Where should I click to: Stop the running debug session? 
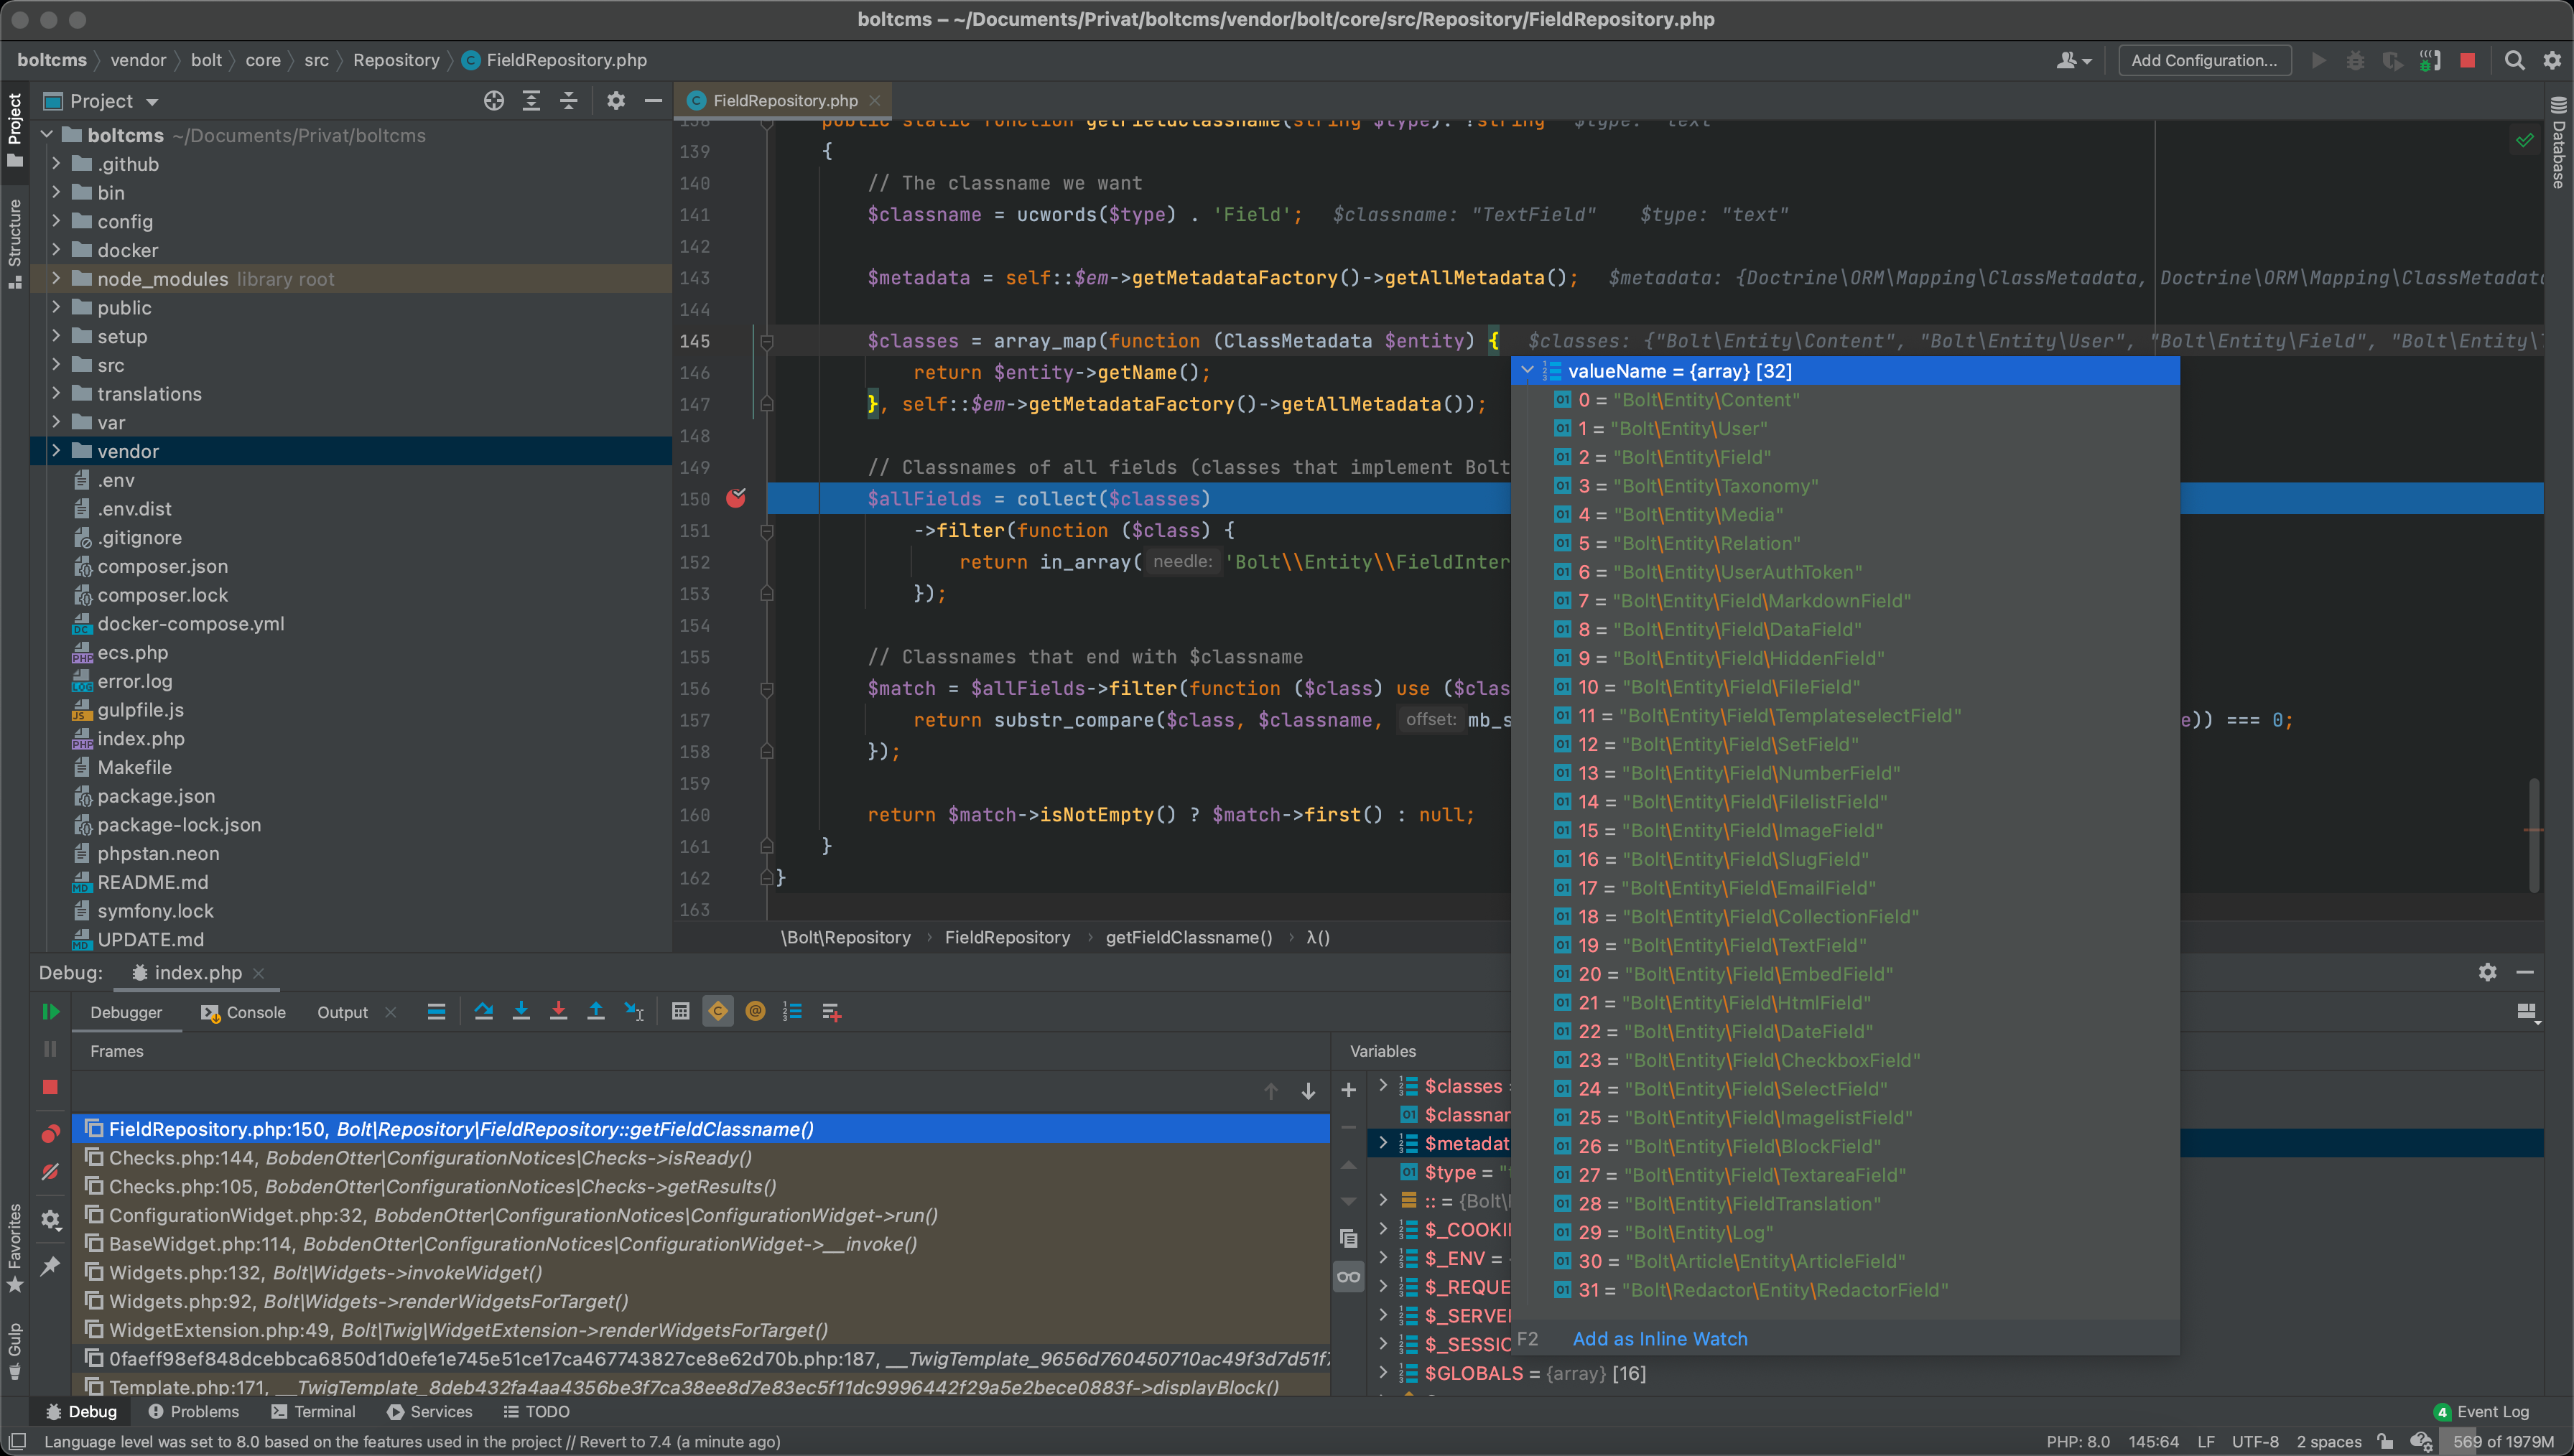click(x=51, y=1087)
